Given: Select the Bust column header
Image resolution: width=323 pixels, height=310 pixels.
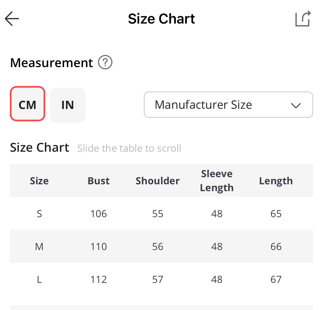Looking at the screenshot, I should (98, 181).
